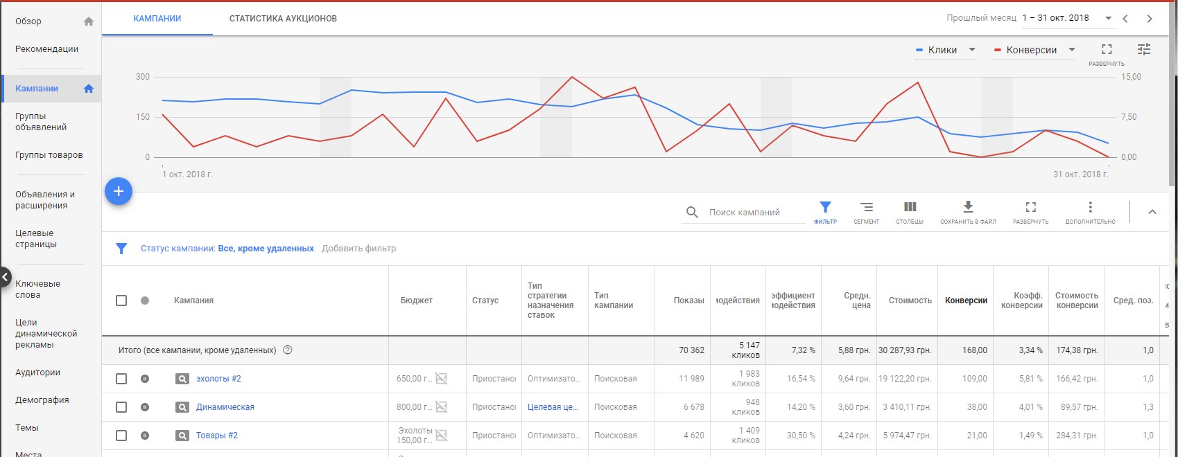Click home icon beside Обзор
The width and height of the screenshot is (1178, 457).
click(x=89, y=21)
